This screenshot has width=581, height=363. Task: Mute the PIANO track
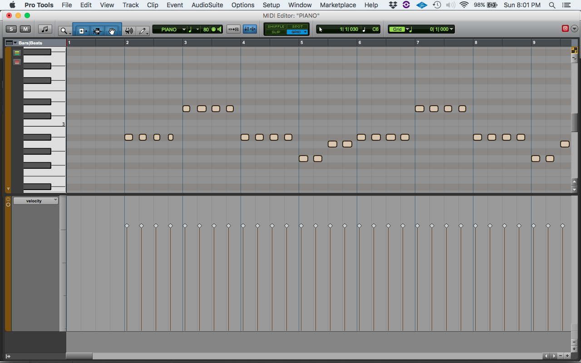click(x=25, y=29)
